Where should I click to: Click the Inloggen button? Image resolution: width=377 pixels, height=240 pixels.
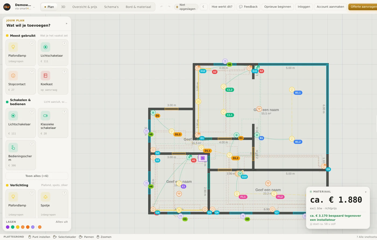click(x=304, y=7)
